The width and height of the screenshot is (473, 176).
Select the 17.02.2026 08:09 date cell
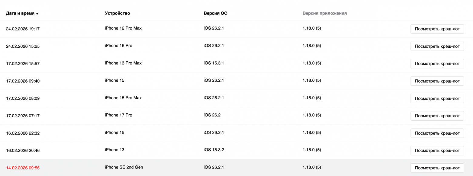(23, 98)
